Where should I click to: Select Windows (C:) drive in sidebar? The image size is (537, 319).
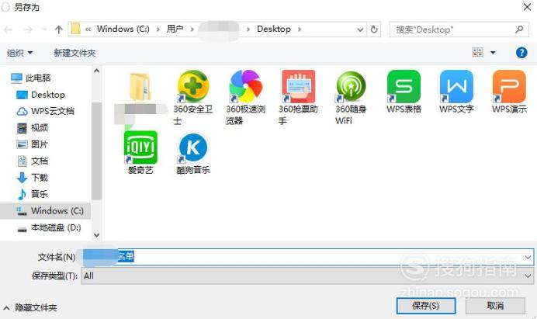(46, 210)
